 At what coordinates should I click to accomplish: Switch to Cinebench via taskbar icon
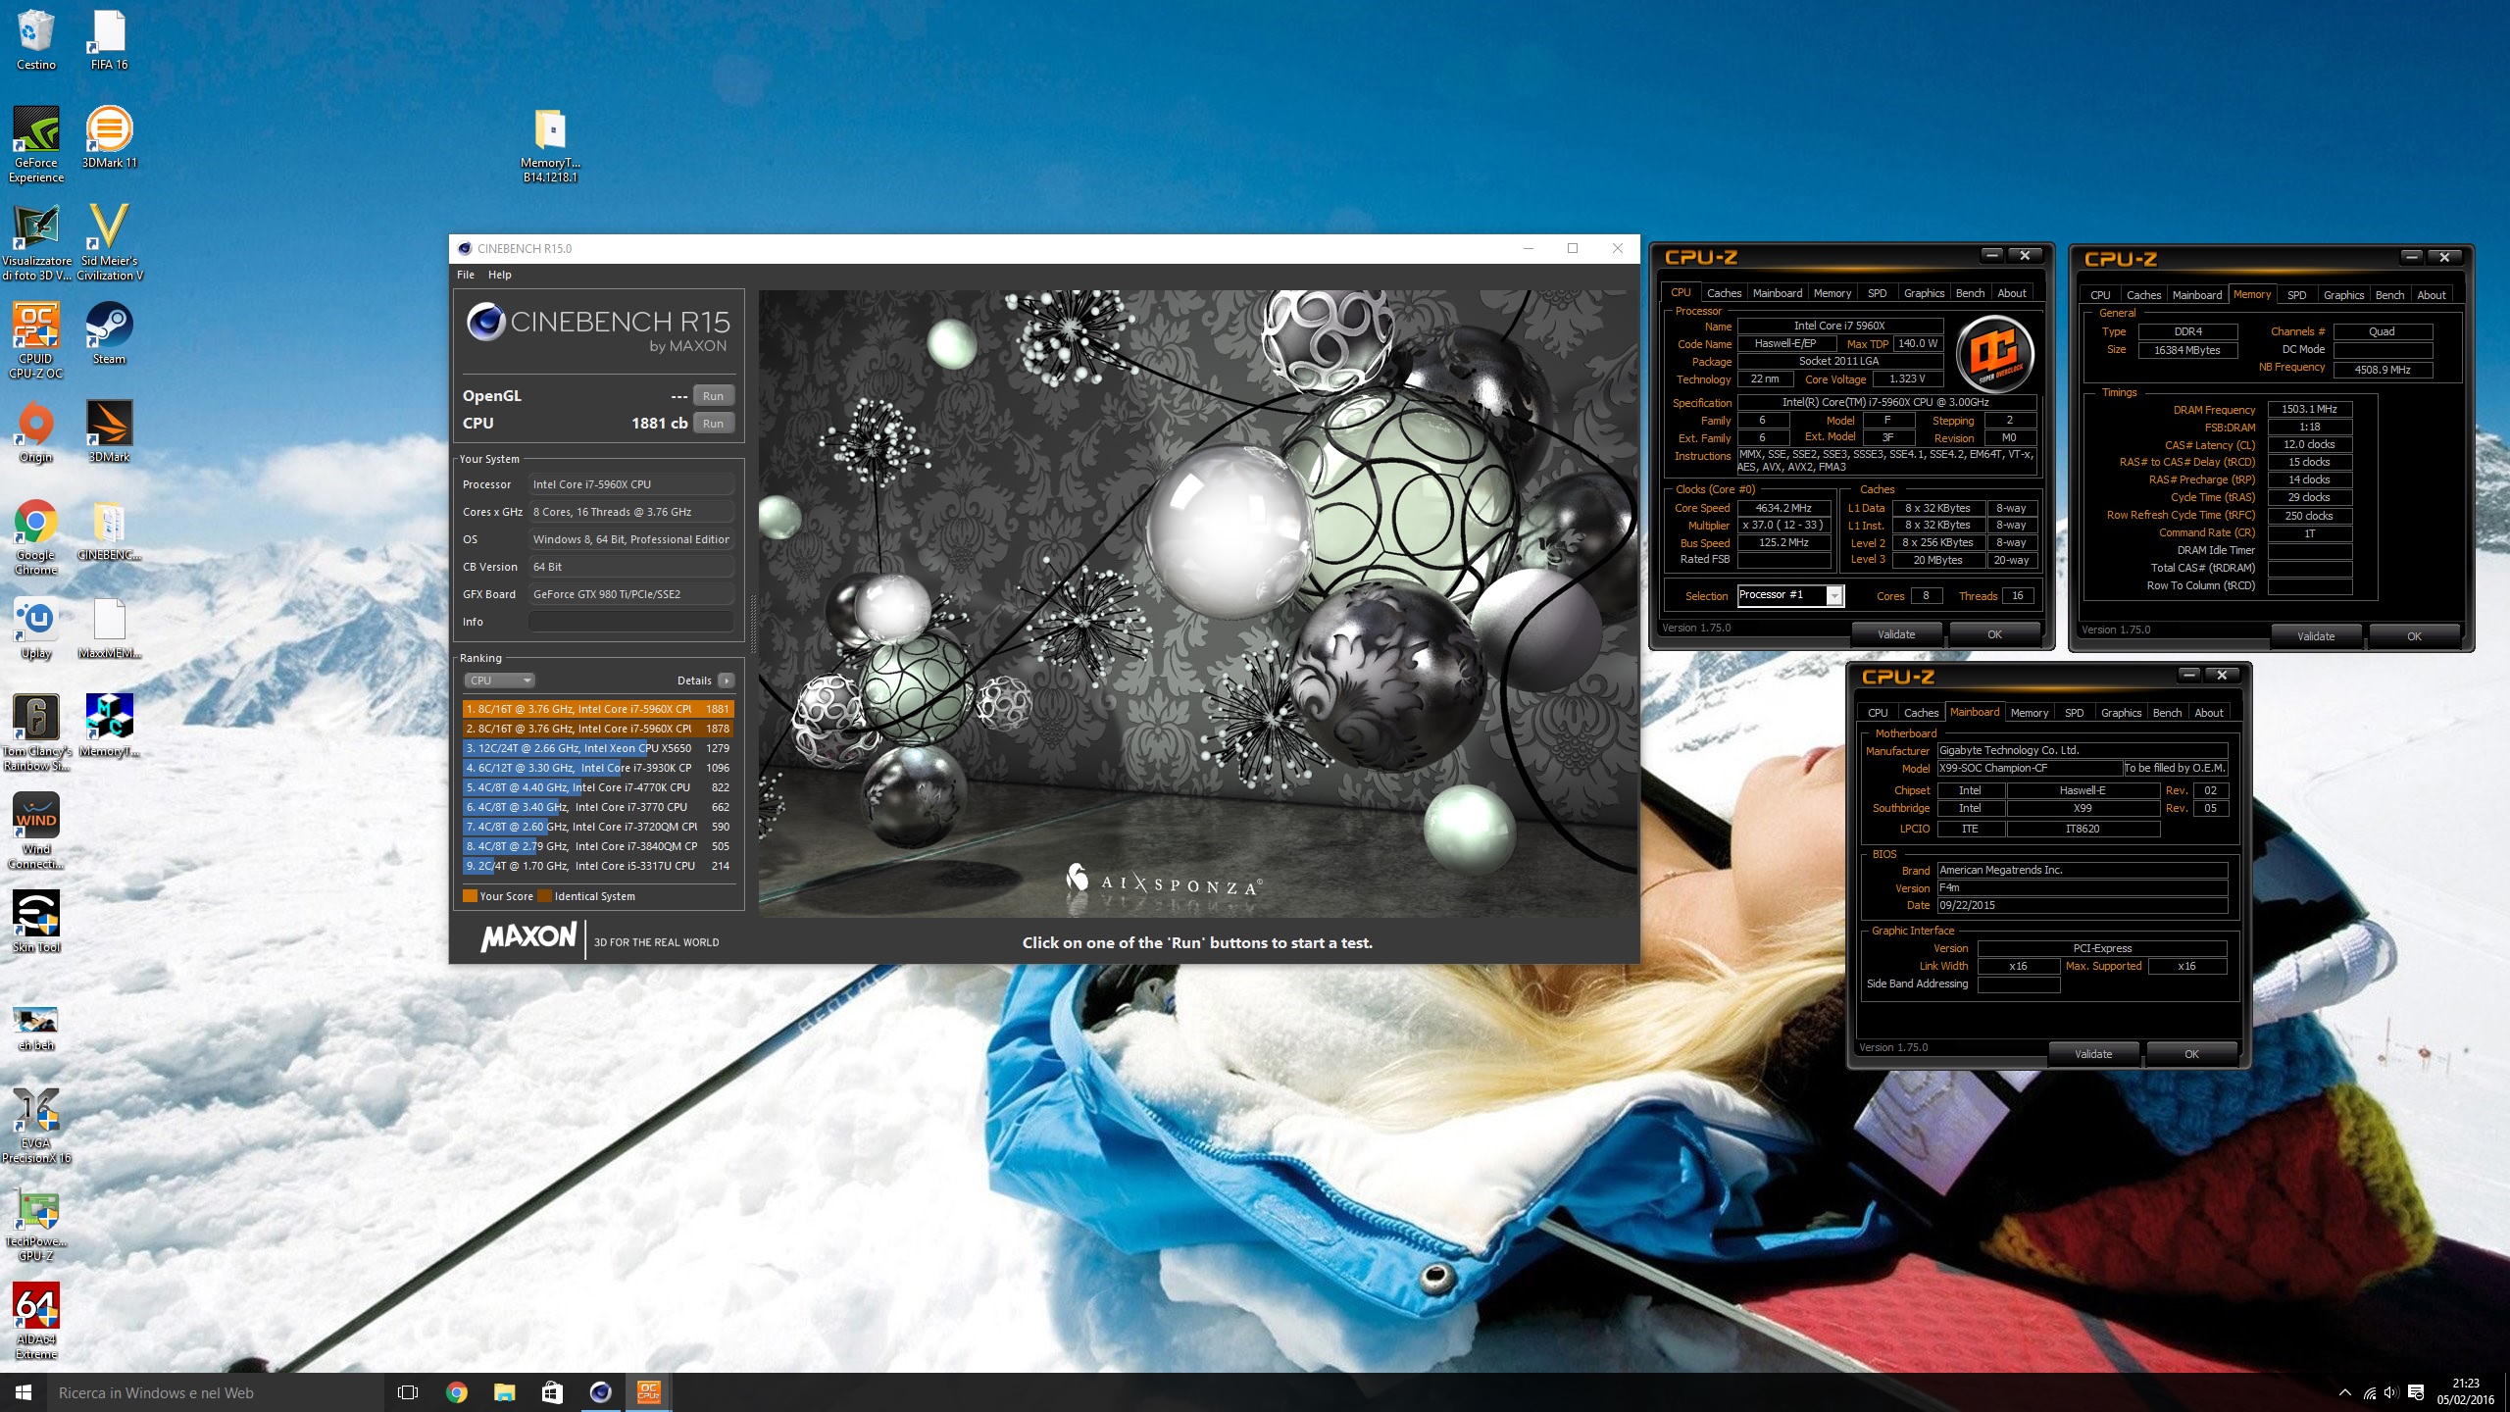(600, 1392)
